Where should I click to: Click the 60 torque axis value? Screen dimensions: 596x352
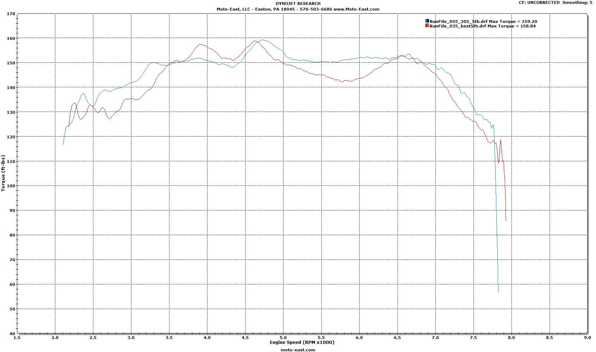coord(12,285)
